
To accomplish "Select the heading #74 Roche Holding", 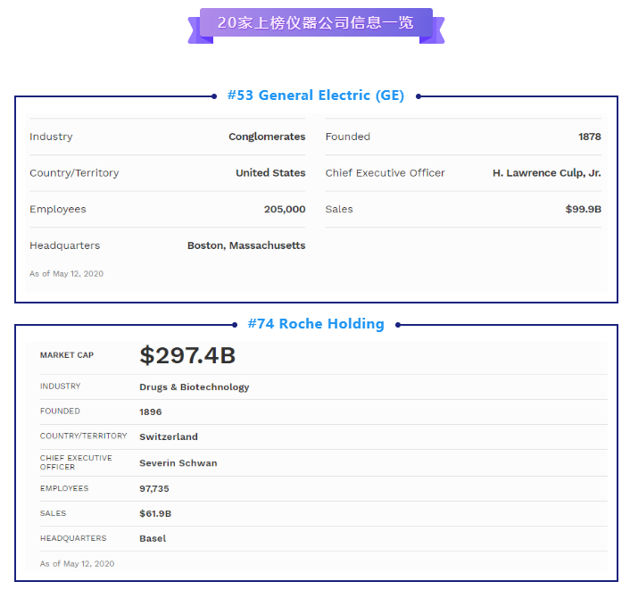I will point(316,323).
